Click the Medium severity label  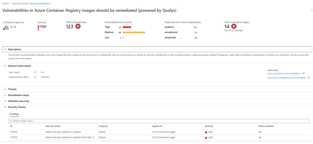(109, 32)
